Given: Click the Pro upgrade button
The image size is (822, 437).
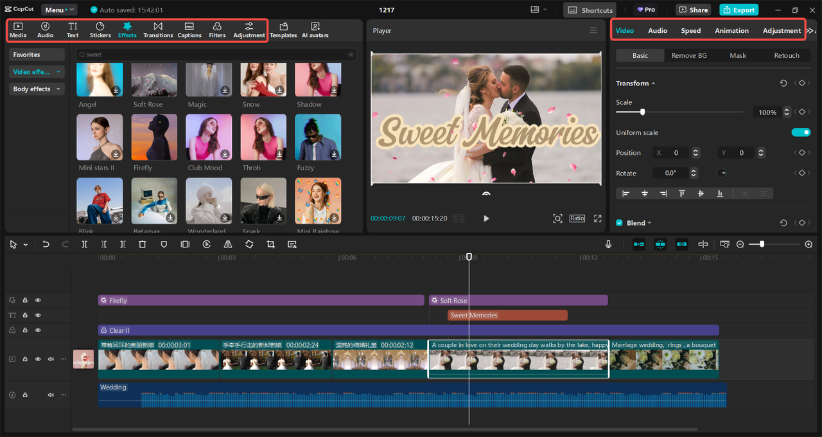Looking at the screenshot, I should [x=646, y=10].
